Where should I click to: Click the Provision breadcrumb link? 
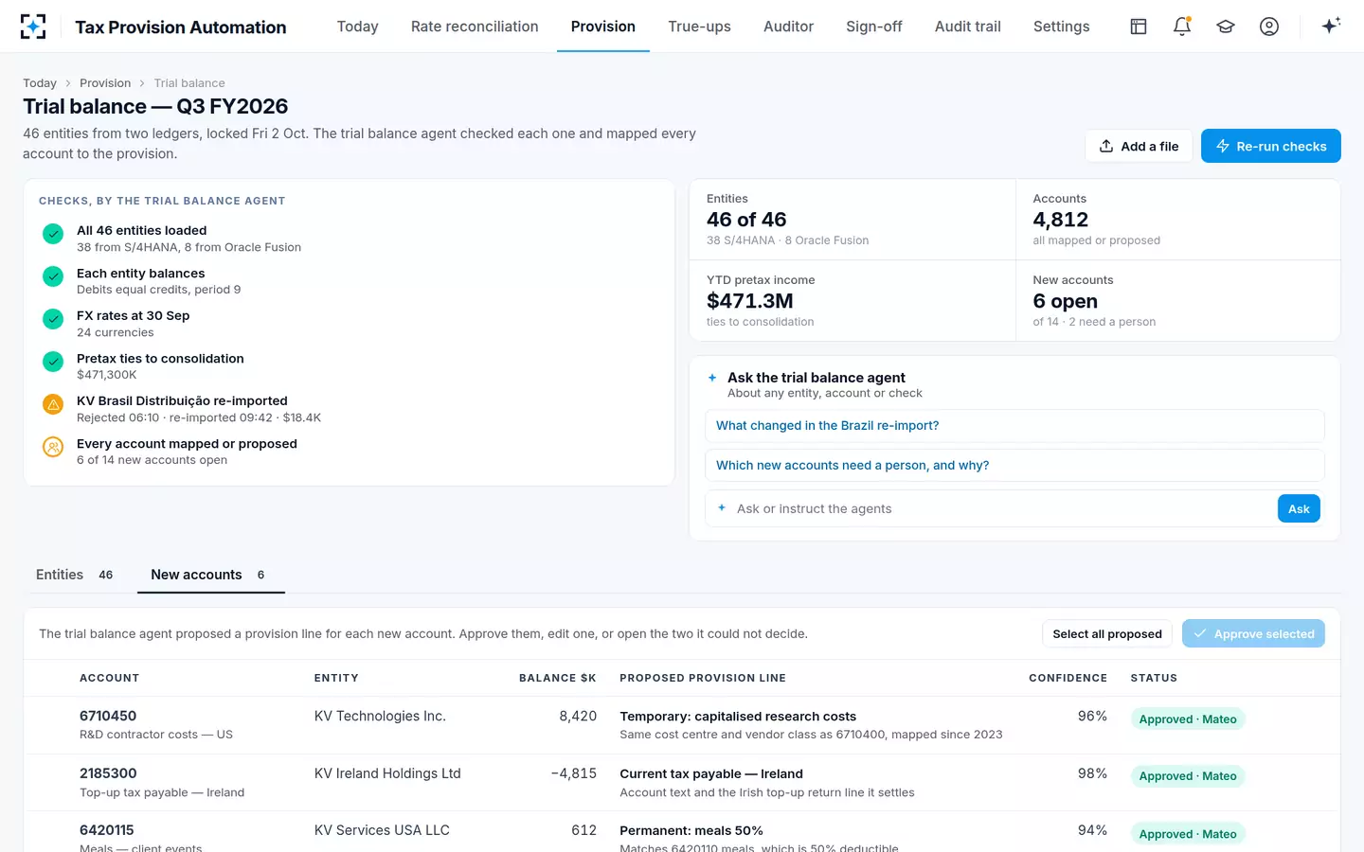105,83
